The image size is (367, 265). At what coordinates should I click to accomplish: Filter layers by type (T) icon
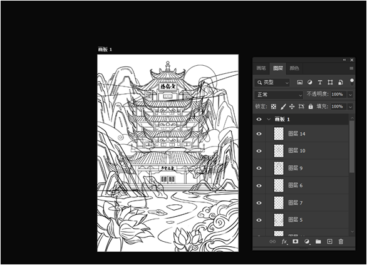tap(320, 83)
